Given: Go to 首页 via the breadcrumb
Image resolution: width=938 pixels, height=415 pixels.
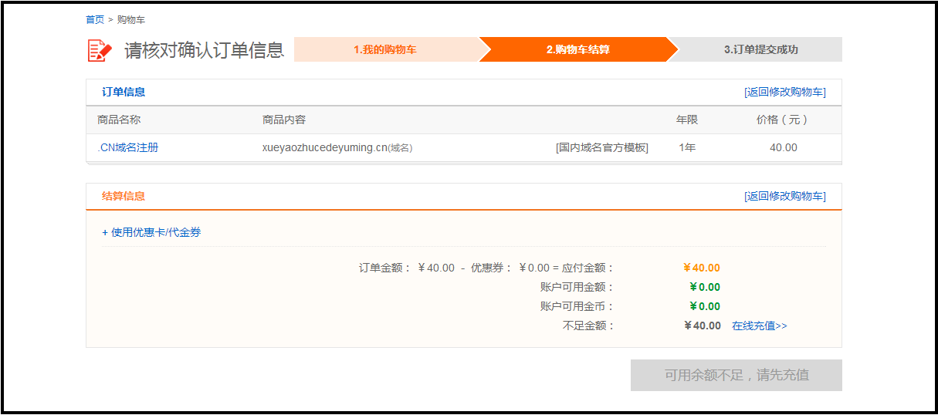Looking at the screenshot, I should tap(95, 19).
